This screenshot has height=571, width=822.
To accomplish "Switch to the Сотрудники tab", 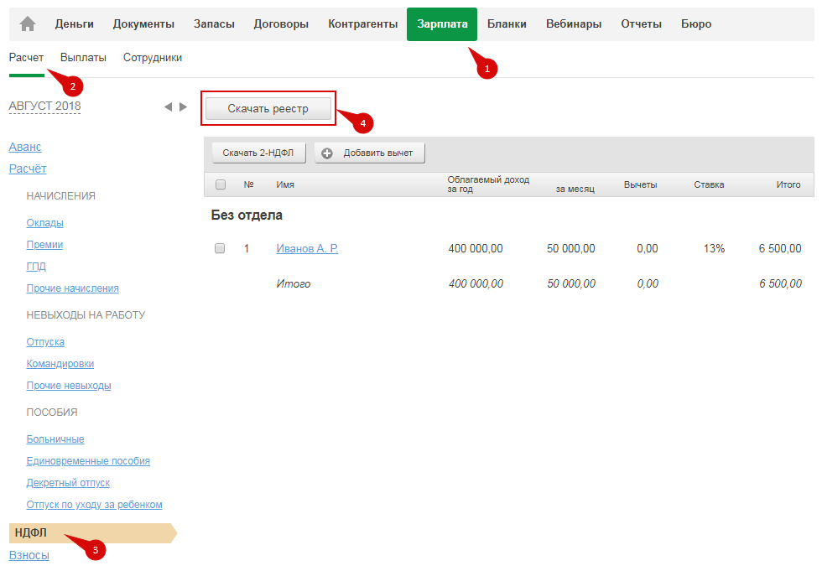I will coord(153,58).
